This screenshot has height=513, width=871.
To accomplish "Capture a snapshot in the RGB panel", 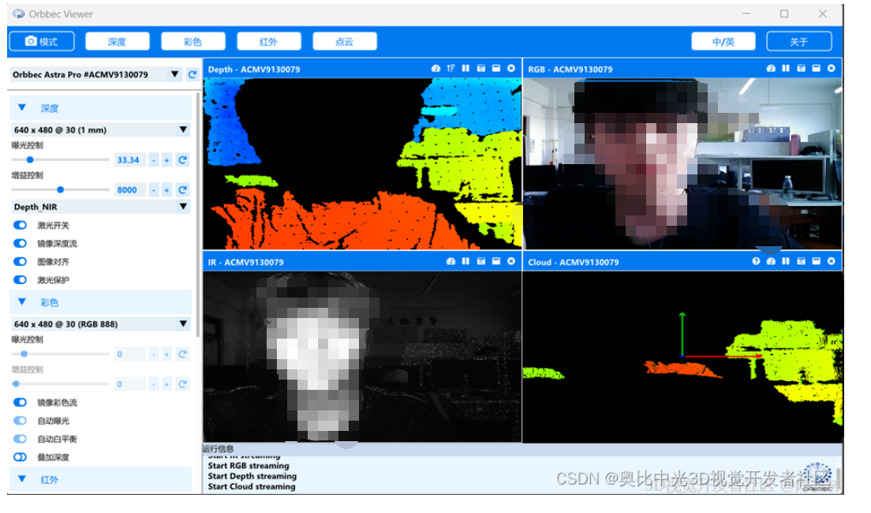I will [801, 69].
